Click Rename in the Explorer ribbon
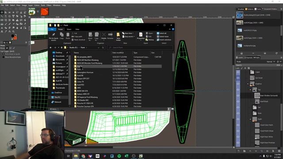283x159 pixels. (x=110, y=35)
